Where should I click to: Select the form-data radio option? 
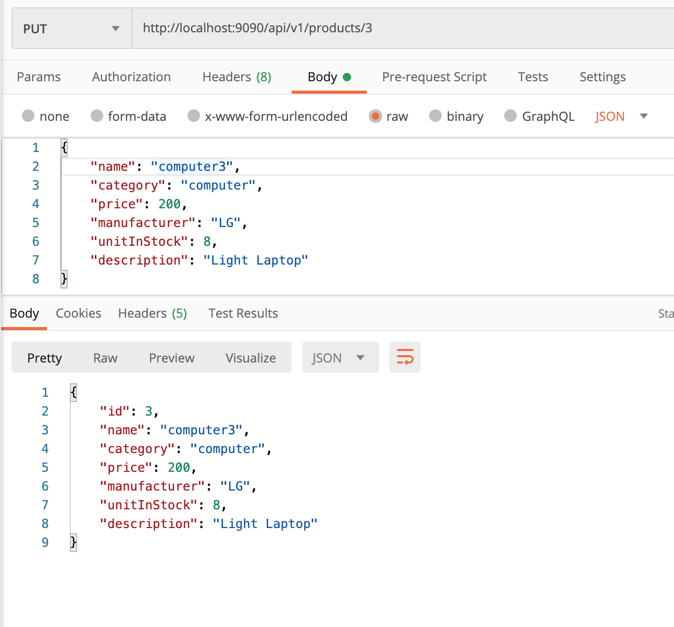(x=97, y=116)
